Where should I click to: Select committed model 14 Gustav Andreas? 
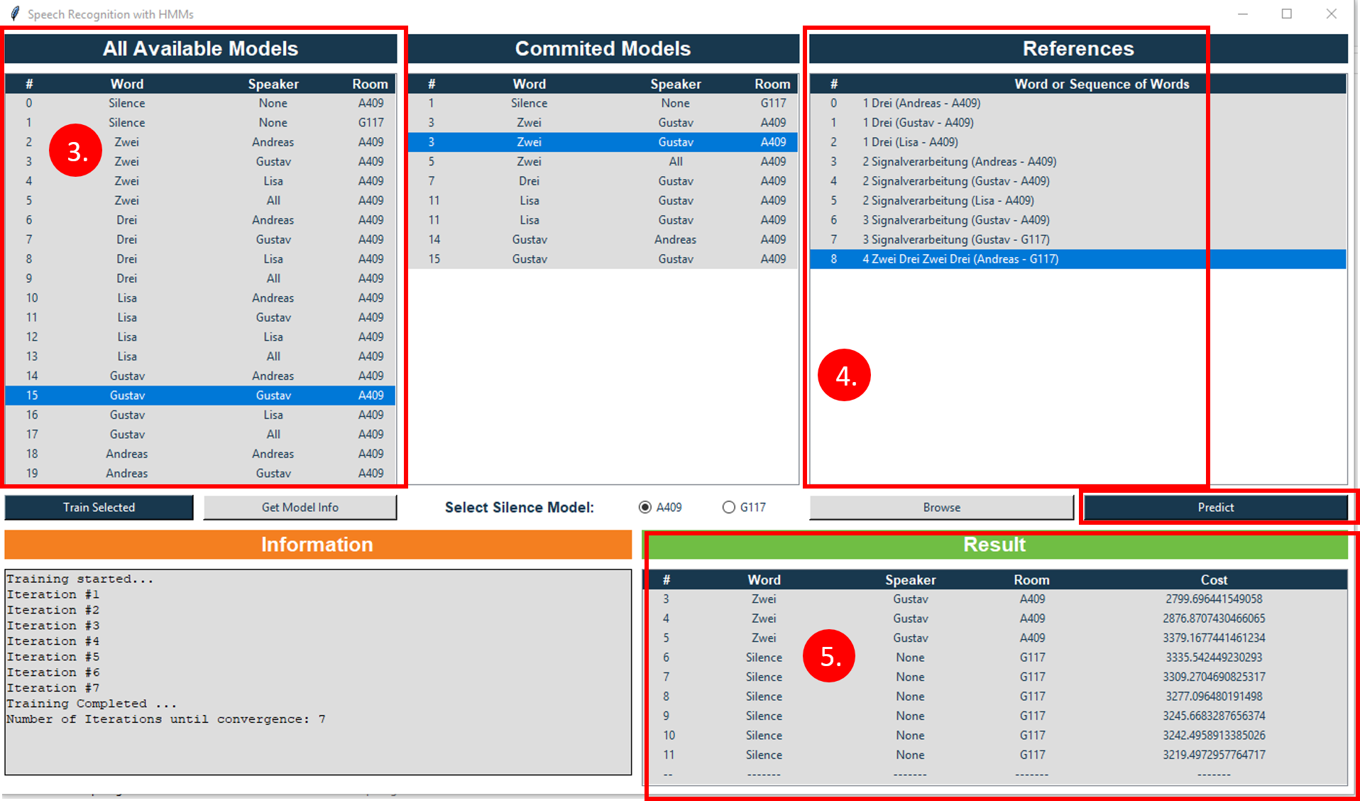click(x=603, y=239)
